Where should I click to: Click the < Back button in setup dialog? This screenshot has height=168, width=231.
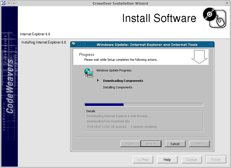click(130, 144)
